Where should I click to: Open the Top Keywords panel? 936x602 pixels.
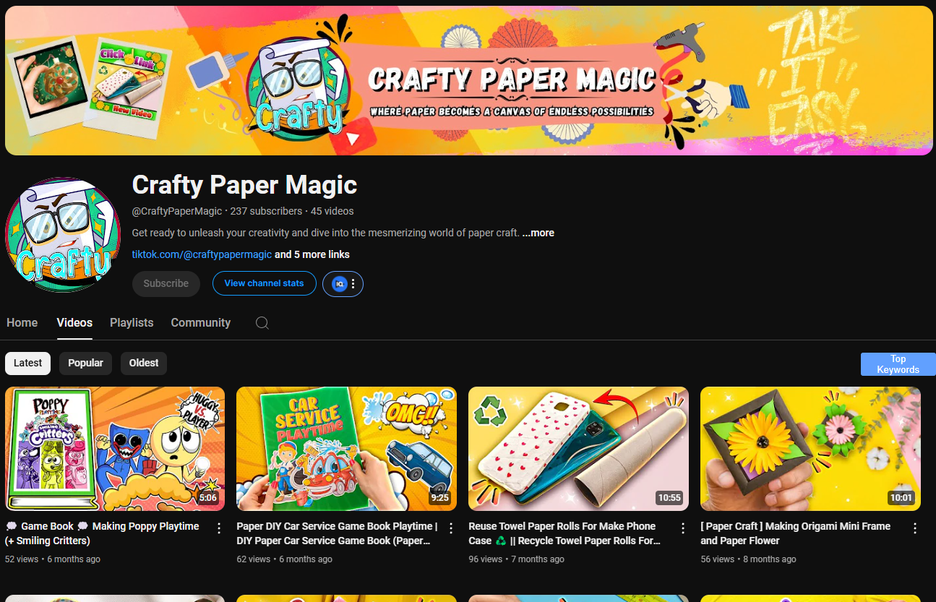(x=898, y=364)
